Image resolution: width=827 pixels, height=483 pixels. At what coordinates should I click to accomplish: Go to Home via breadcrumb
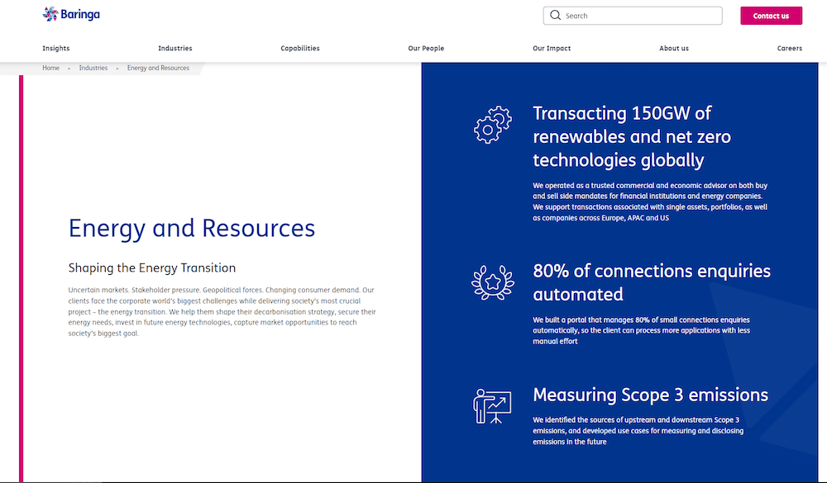[50, 68]
